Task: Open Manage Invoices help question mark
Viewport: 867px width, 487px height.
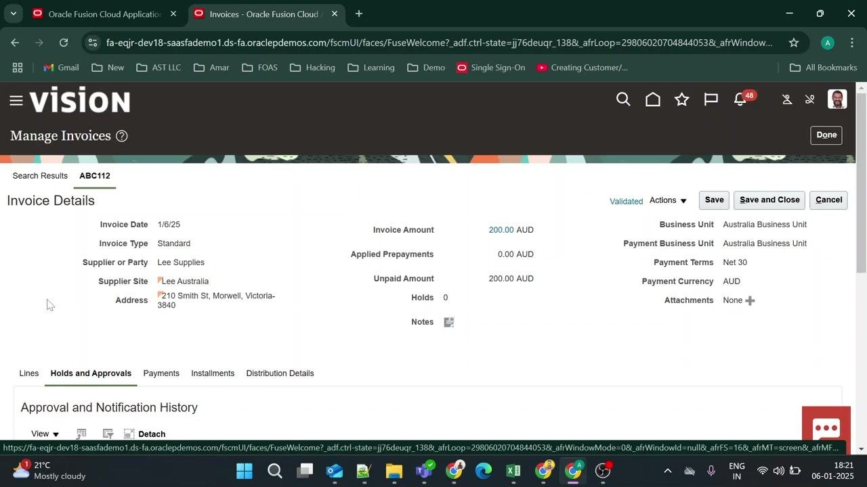Action: coord(121,136)
